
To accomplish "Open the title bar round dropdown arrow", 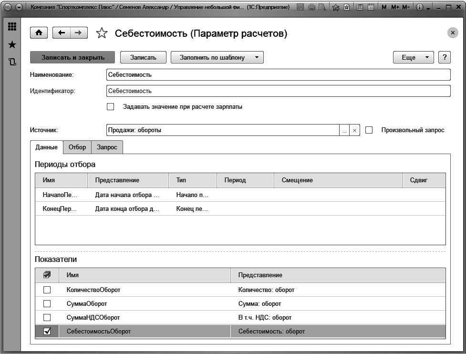I will (x=19, y=7).
